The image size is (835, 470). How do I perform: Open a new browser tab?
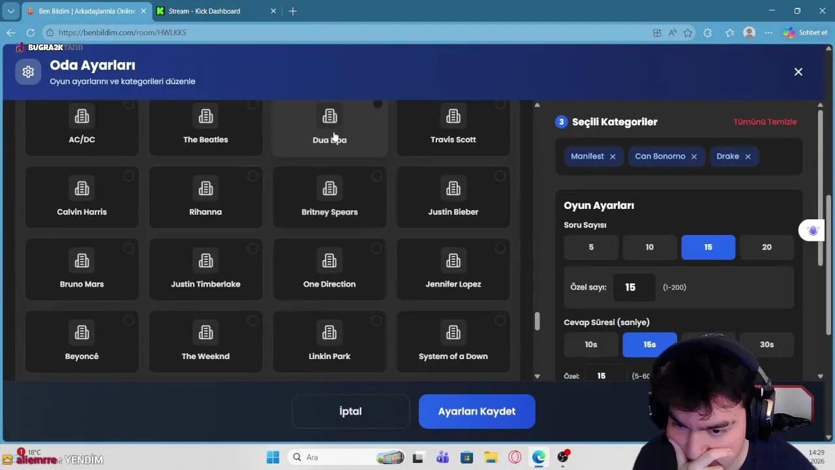[x=293, y=11]
